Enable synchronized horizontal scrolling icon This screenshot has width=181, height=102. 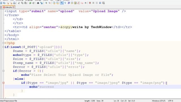tap(57, 3)
